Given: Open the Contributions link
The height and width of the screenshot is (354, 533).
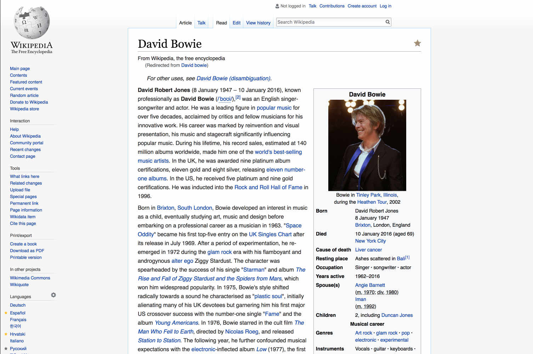Looking at the screenshot, I should [x=332, y=6].
